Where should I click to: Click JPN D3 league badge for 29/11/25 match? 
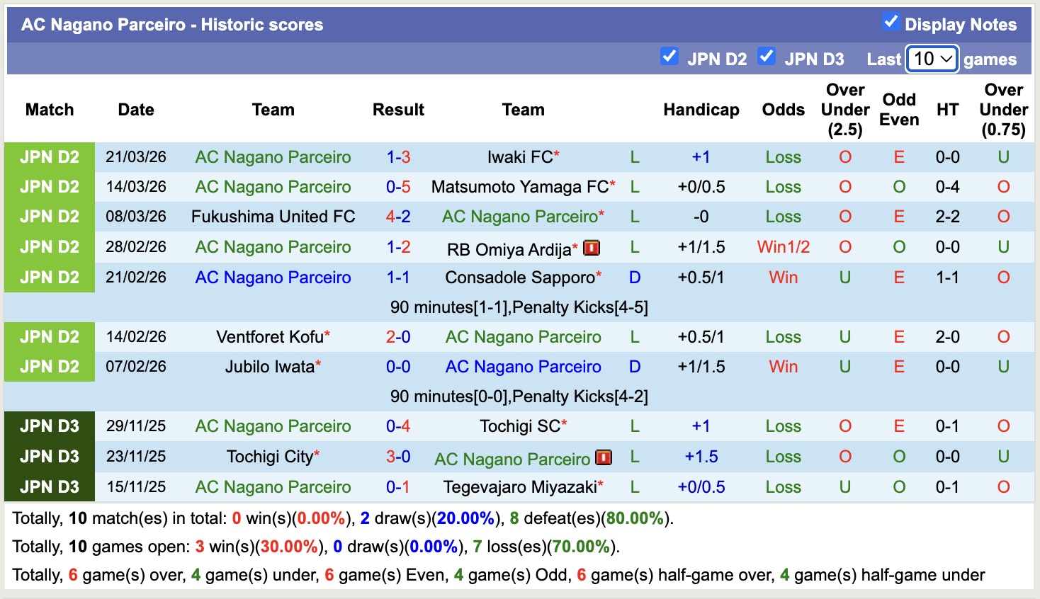click(x=50, y=426)
